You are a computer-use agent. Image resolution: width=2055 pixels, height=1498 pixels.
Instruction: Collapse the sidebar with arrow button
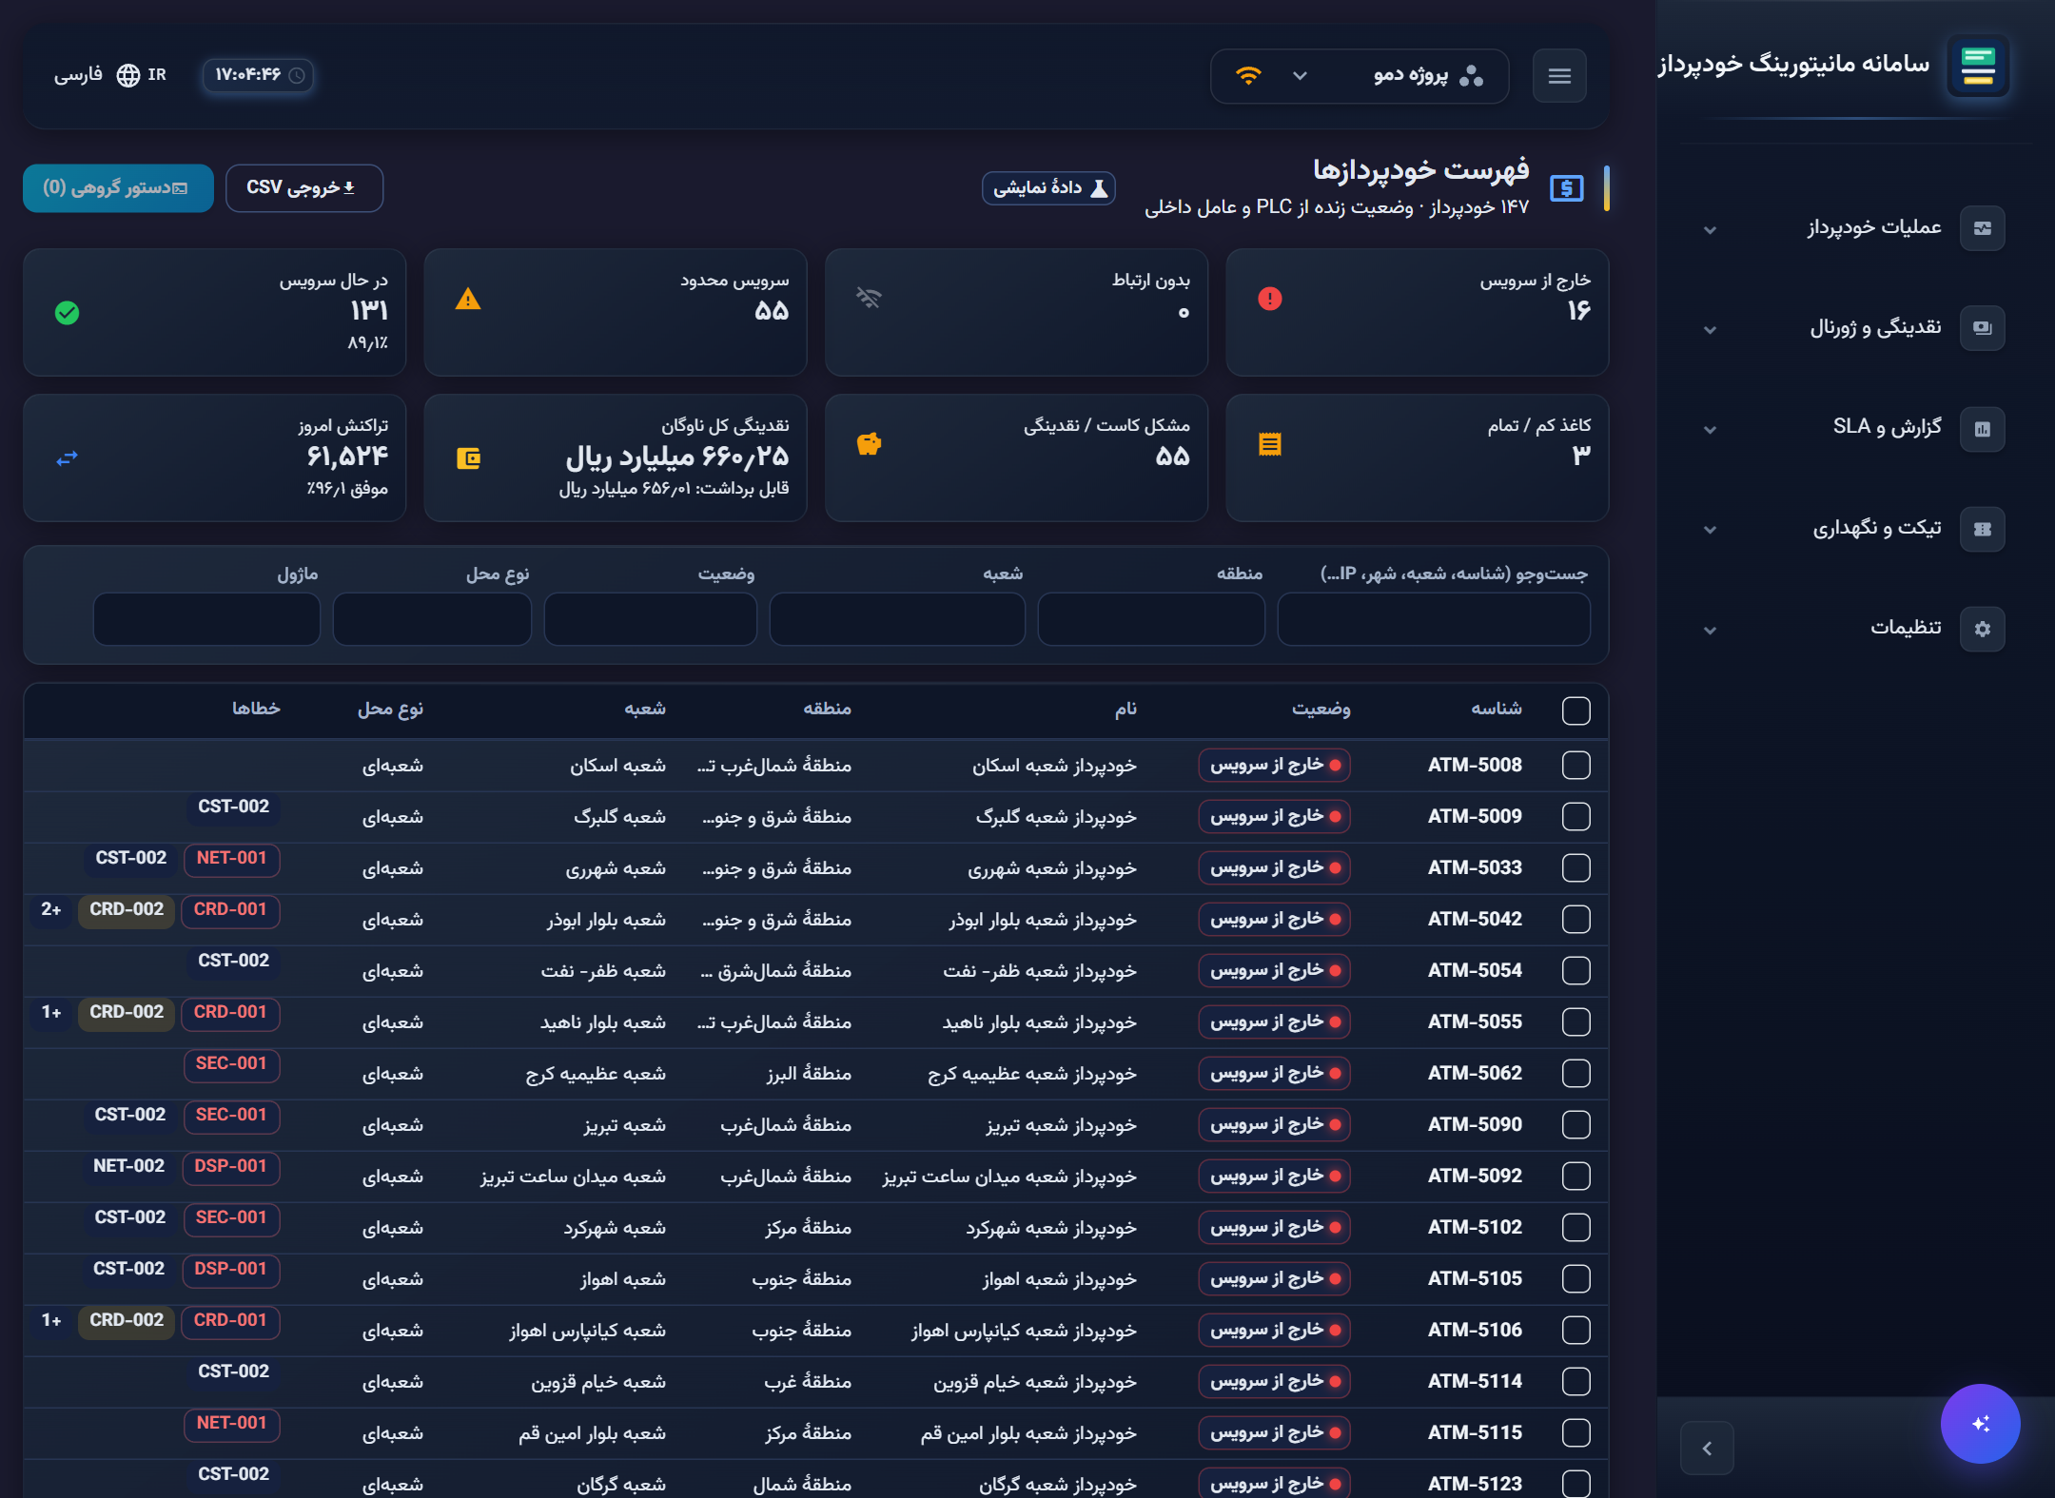(1707, 1449)
